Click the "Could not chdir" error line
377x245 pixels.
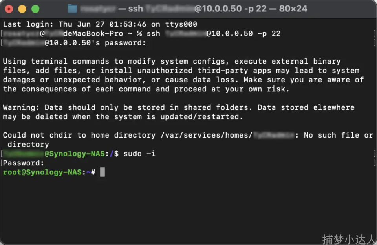(x=44, y=135)
